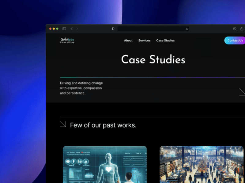Close the browser window with red button
The image size is (245, 183).
50,29
